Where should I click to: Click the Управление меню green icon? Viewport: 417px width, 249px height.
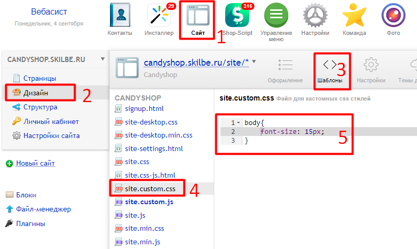point(276,16)
